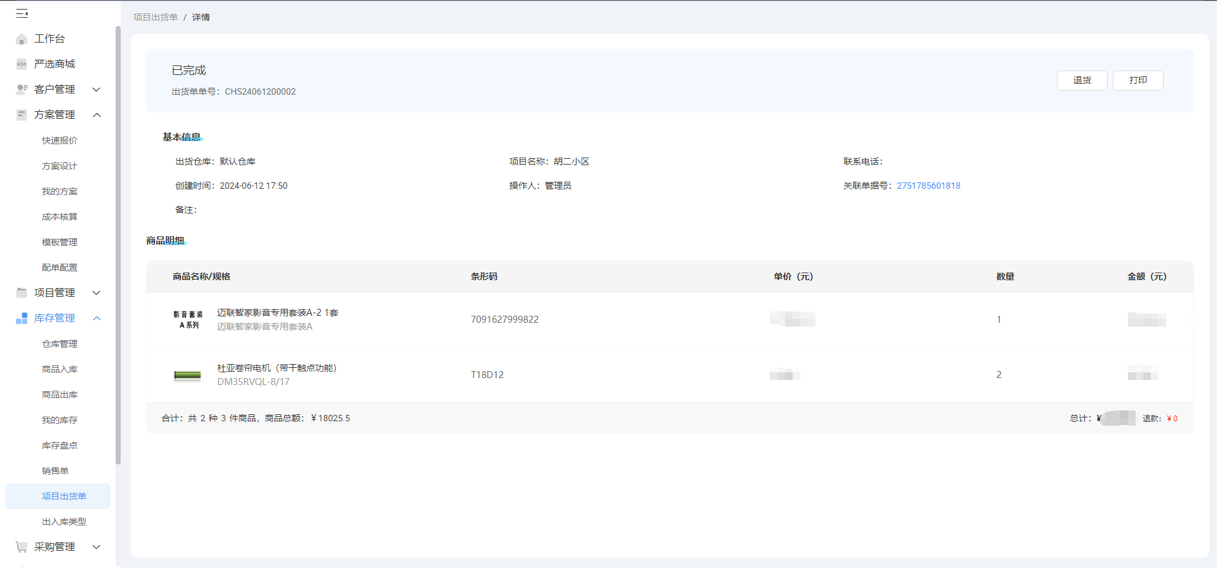
Task: Click project name 胡二小区
Action: point(571,161)
